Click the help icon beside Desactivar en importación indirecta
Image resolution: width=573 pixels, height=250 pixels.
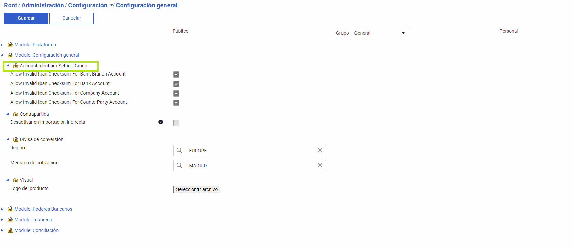(161, 122)
